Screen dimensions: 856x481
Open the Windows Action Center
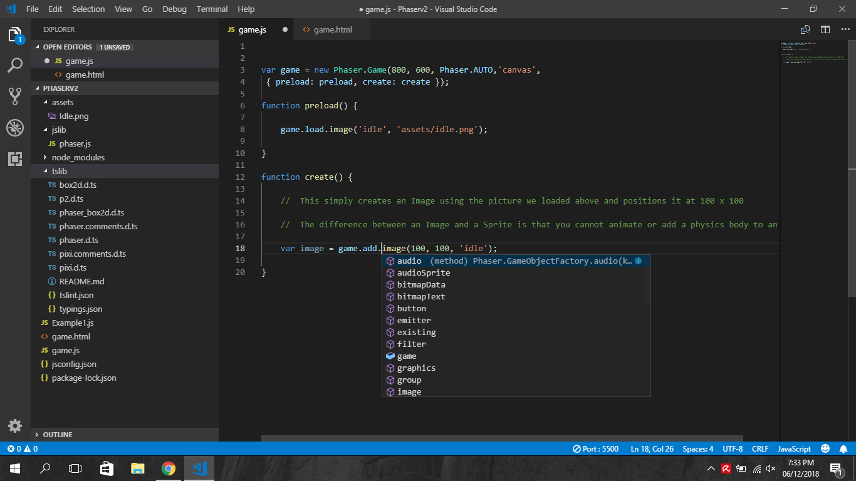pos(836,468)
